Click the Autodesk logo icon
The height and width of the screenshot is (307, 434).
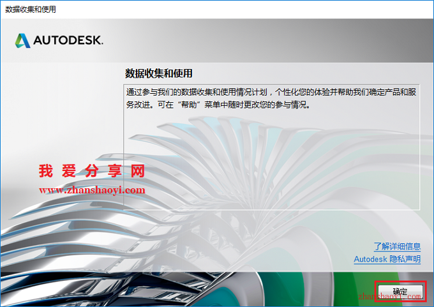tap(23, 40)
